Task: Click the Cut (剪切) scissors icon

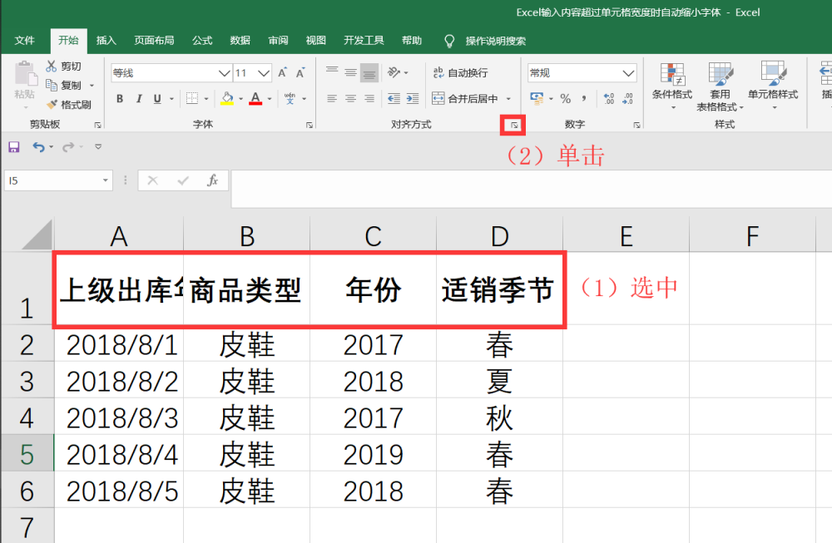Action: pos(51,67)
